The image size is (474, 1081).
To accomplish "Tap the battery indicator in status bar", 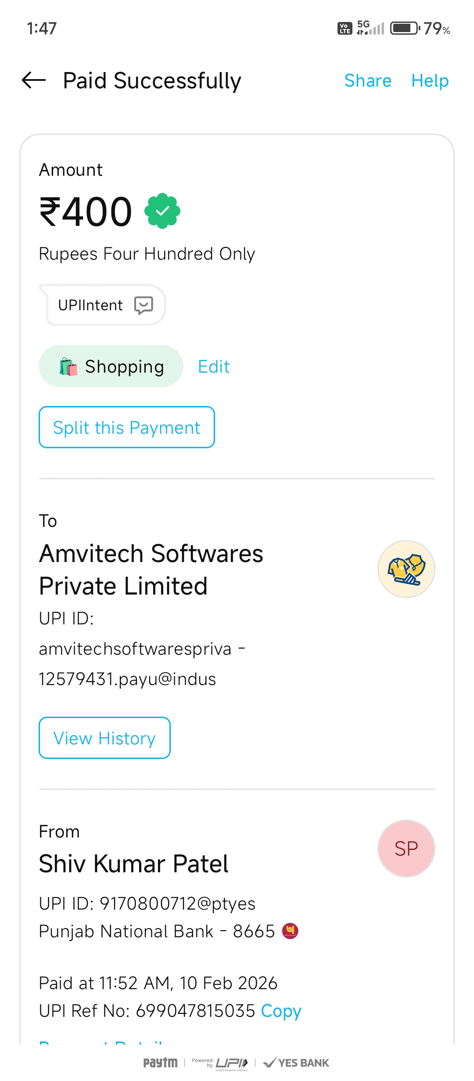I will (x=405, y=29).
